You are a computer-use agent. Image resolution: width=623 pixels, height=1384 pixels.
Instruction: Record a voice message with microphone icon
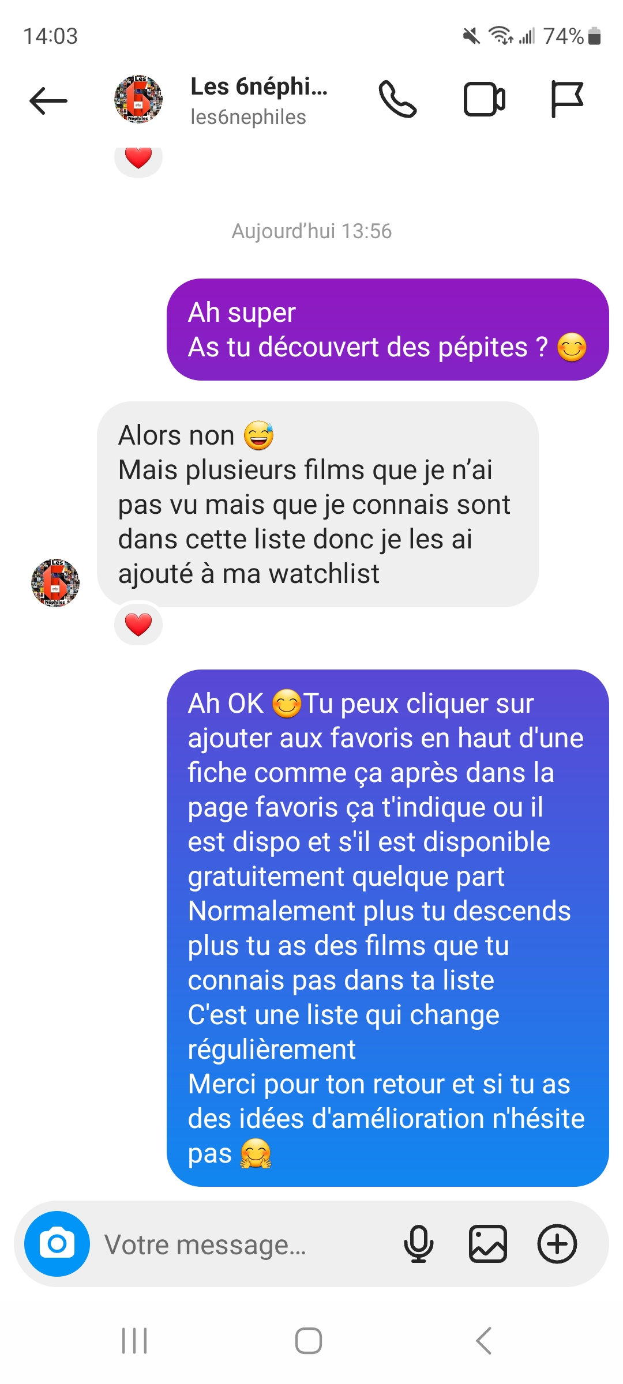coord(418,1244)
